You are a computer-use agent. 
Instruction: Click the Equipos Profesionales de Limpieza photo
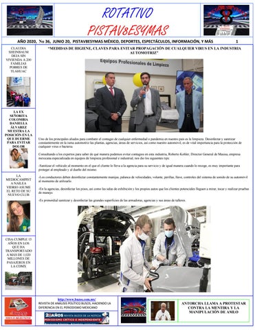pos(144,96)
